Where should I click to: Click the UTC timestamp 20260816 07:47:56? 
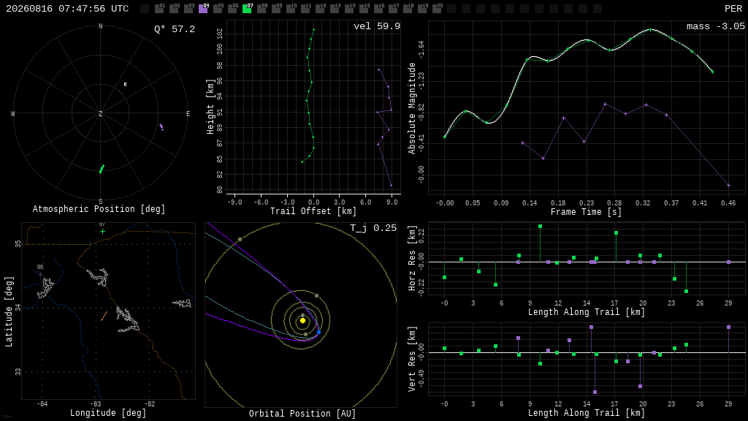[x=67, y=9]
